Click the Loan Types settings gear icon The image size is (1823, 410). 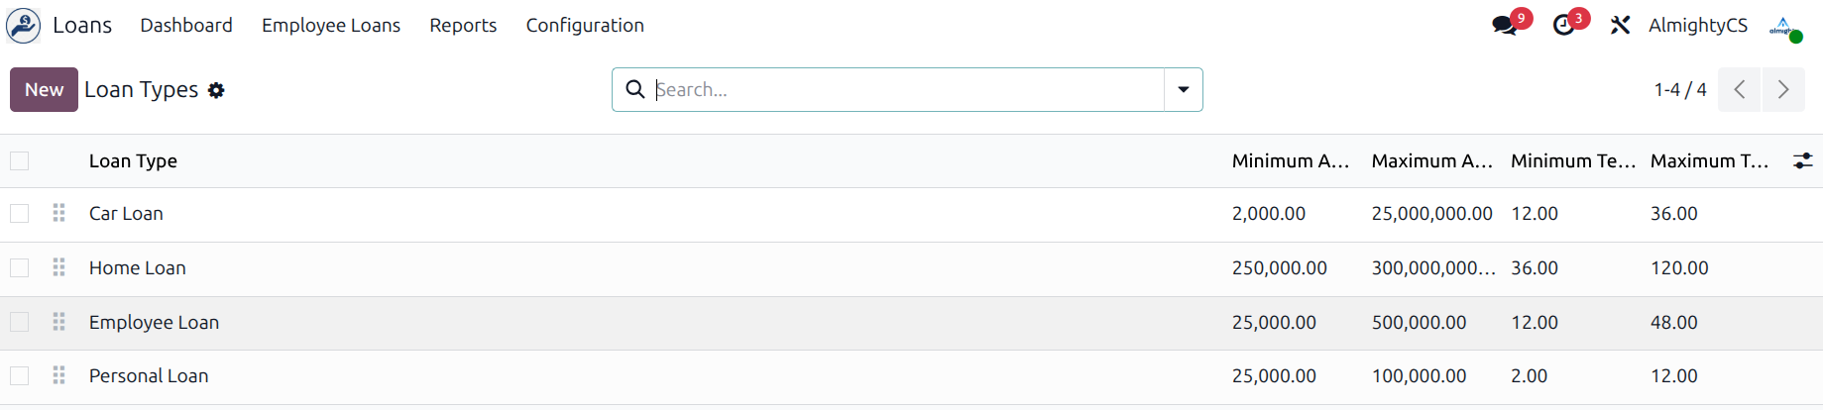pyautogui.click(x=216, y=90)
